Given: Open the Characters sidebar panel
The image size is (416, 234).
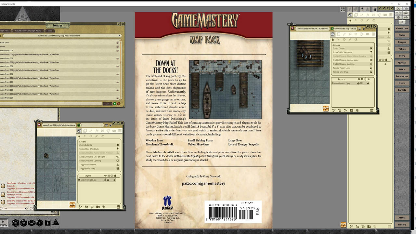Looking at the screenshot, I should pos(402,28).
